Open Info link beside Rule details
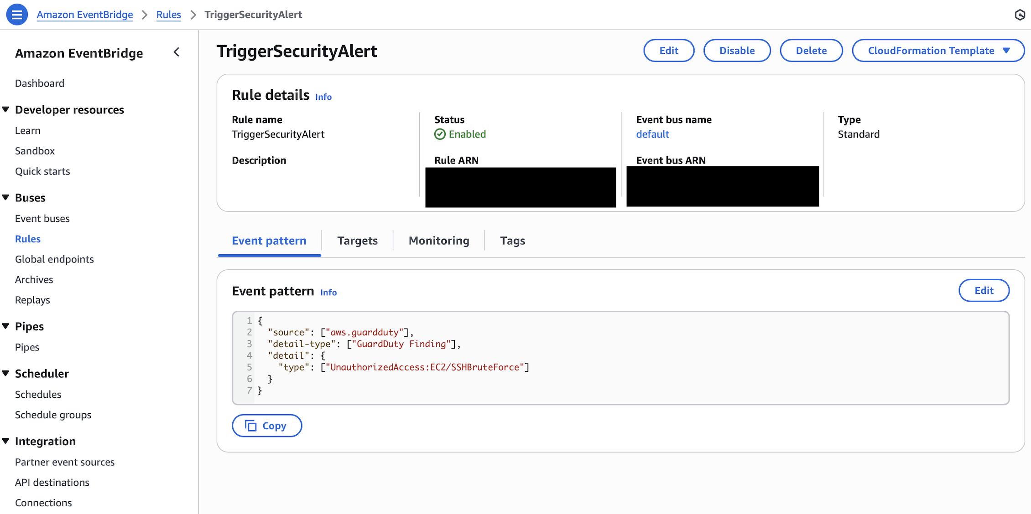This screenshot has height=514, width=1031. (323, 97)
